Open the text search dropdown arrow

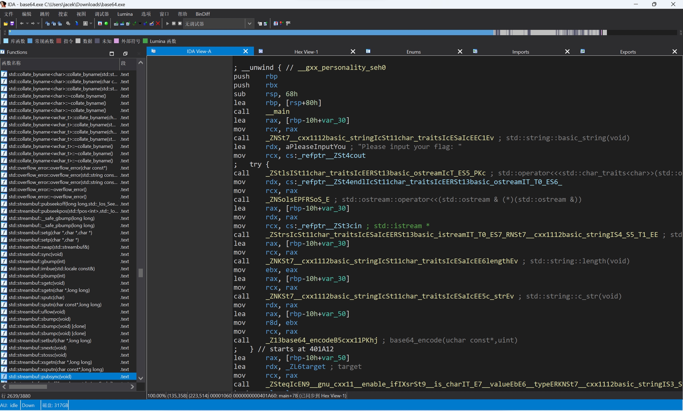(x=91, y=24)
